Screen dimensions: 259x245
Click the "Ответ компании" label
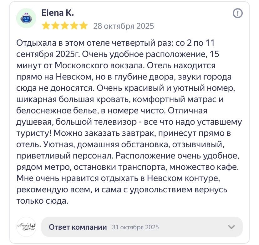pyautogui.click(x=78, y=227)
